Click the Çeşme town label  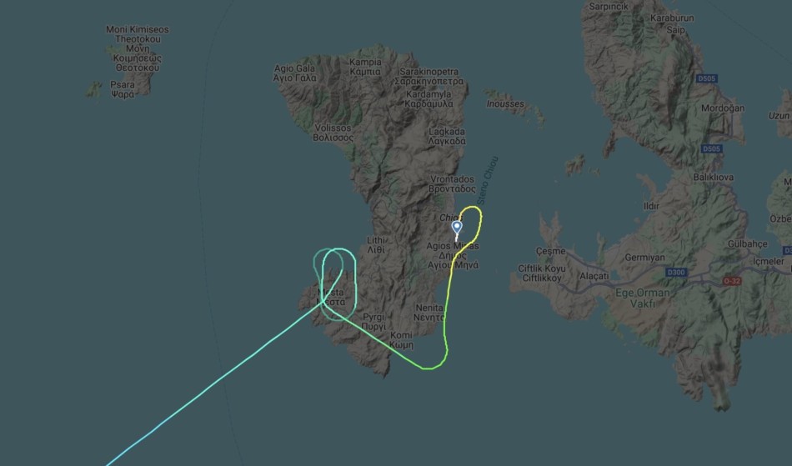pyautogui.click(x=550, y=251)
